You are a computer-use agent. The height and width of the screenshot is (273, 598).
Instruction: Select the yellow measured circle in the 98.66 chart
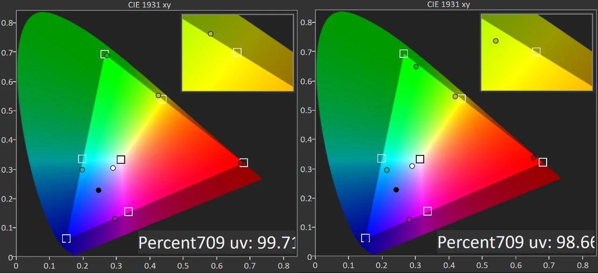[x=456, y=97]
